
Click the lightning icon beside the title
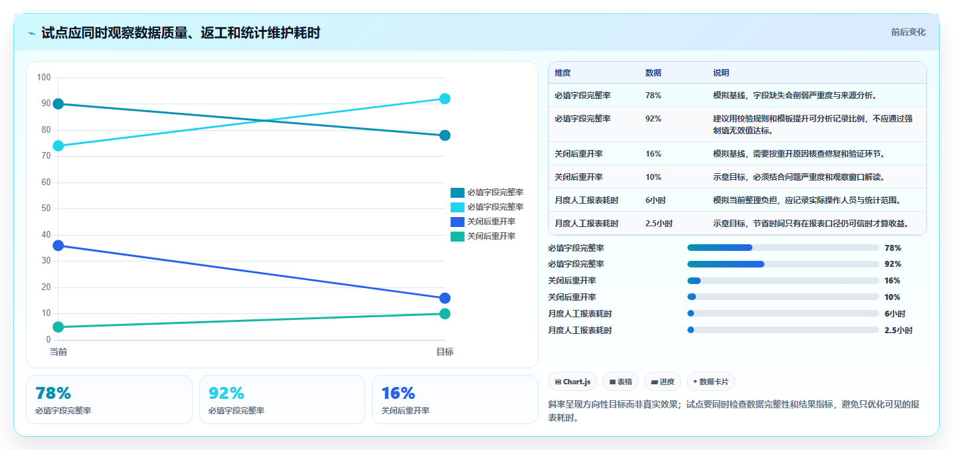[32, 33]
